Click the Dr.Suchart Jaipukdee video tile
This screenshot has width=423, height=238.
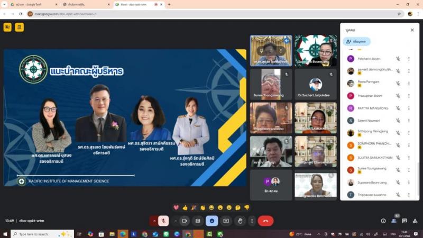(x=315, y=84)
